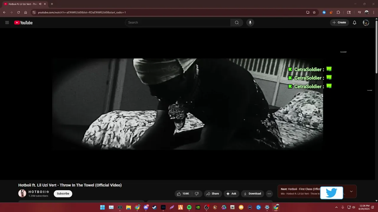Open tab search side panel icon

coord(349,12)
